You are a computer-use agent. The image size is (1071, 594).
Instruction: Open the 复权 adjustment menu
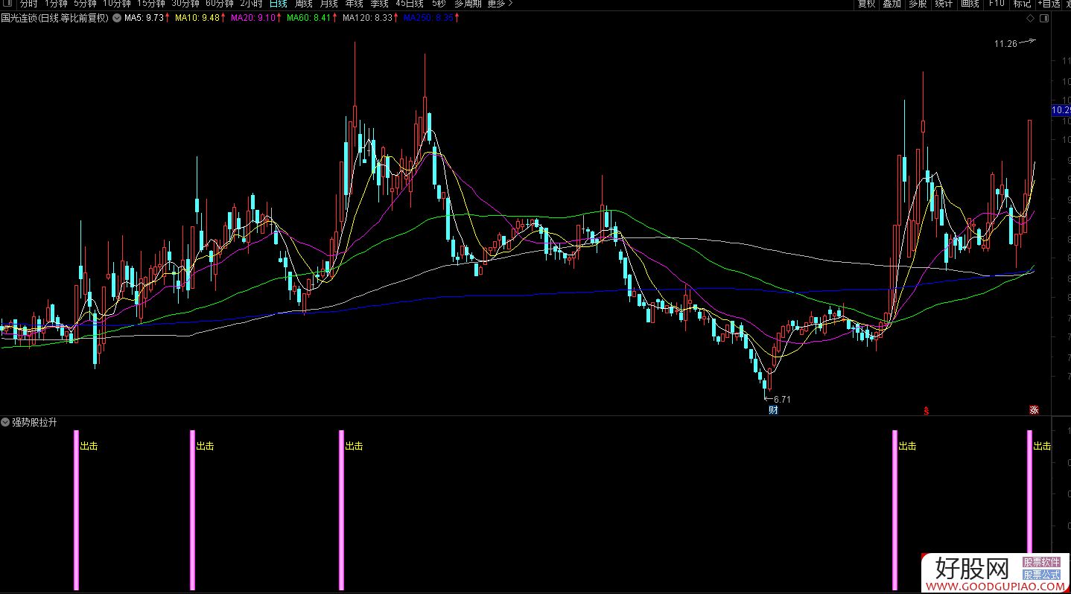click(867, 3)
